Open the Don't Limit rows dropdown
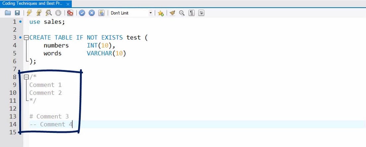Screen dimensions: 366x147 tap(131, 13)
